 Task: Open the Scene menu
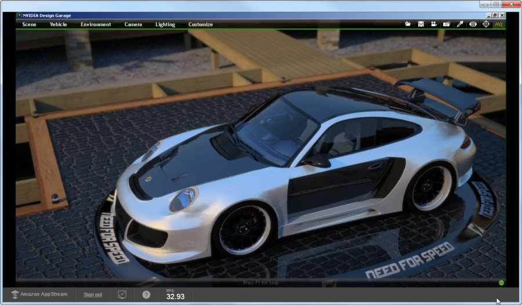tap(29, 24)
